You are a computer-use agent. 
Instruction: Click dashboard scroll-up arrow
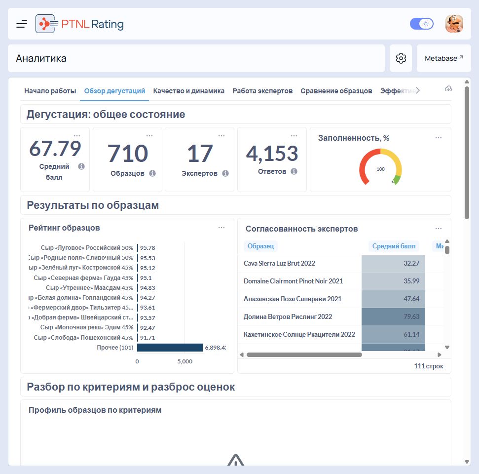click(x=467, y=81)
